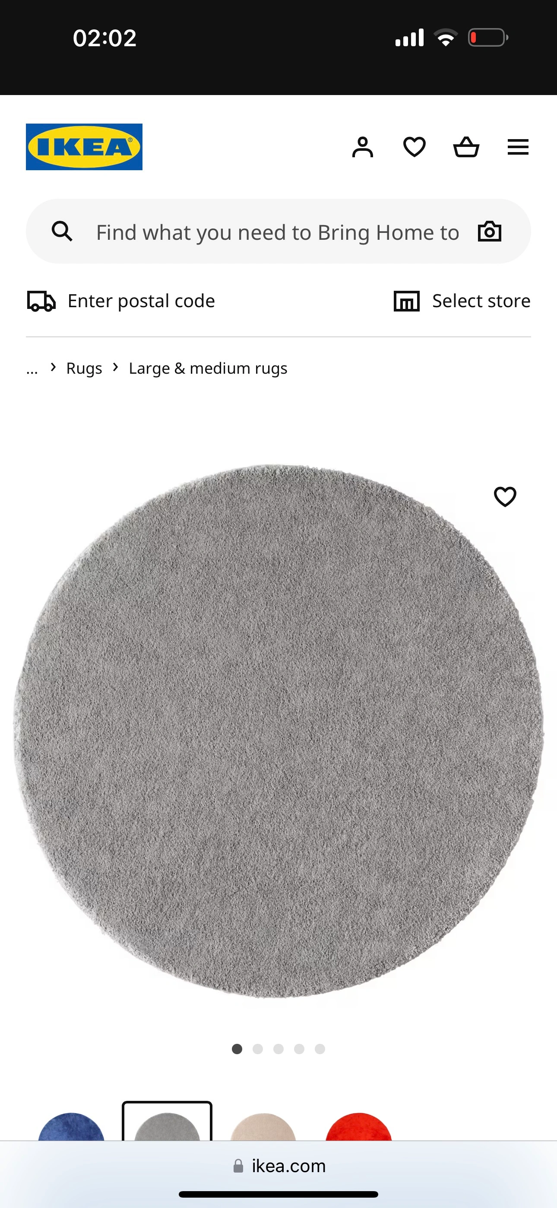Open Large & medium rugs breadcrumb
This screenshot has width=557, height=1208.
click(x=208, y=369)
